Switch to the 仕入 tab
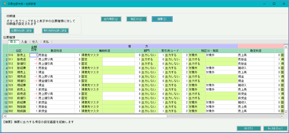The image size is (289, 133). point(35,42)
